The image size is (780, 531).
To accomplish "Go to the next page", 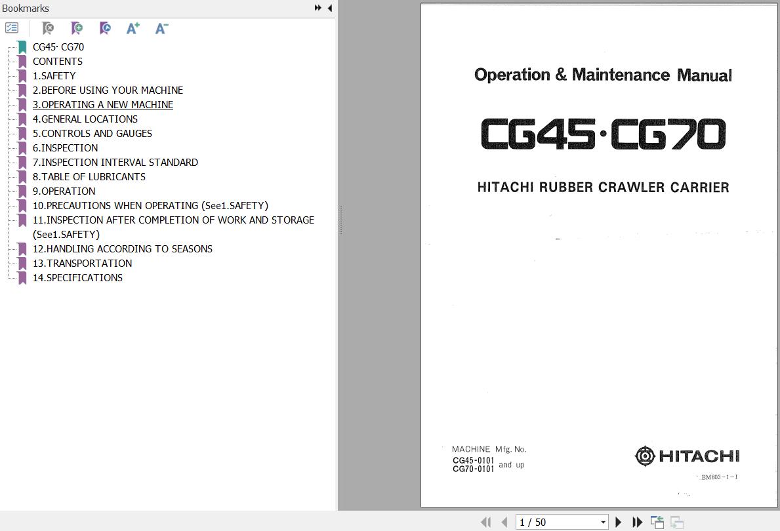I will tap(619, 522).
